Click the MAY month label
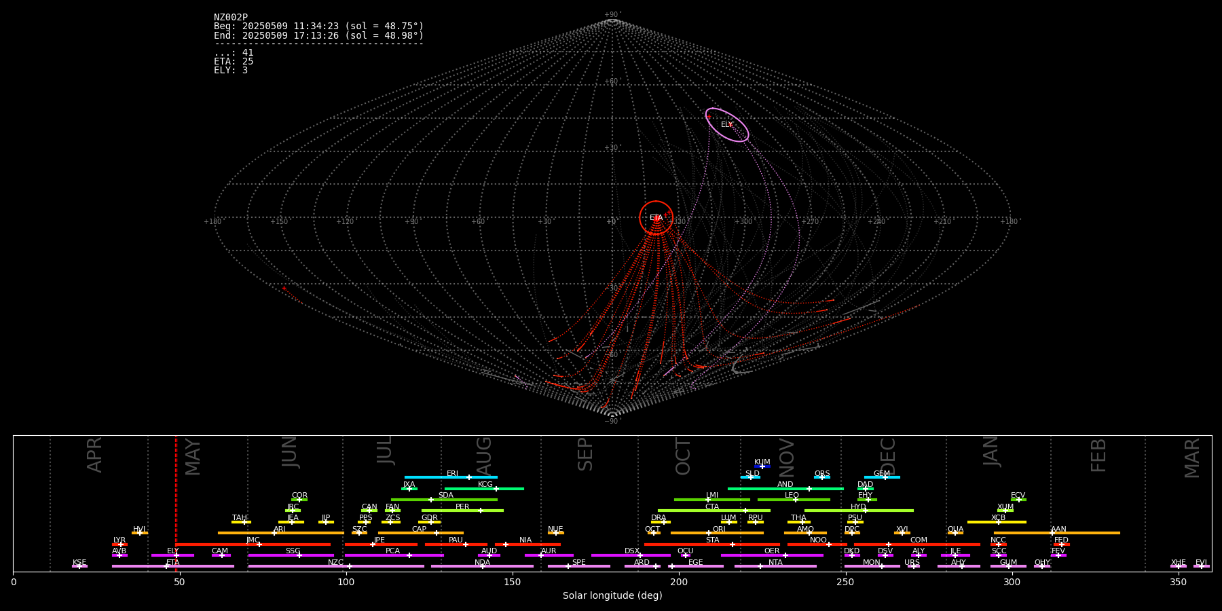This screenshot has width=1222, height=611. tap(193, 457)
